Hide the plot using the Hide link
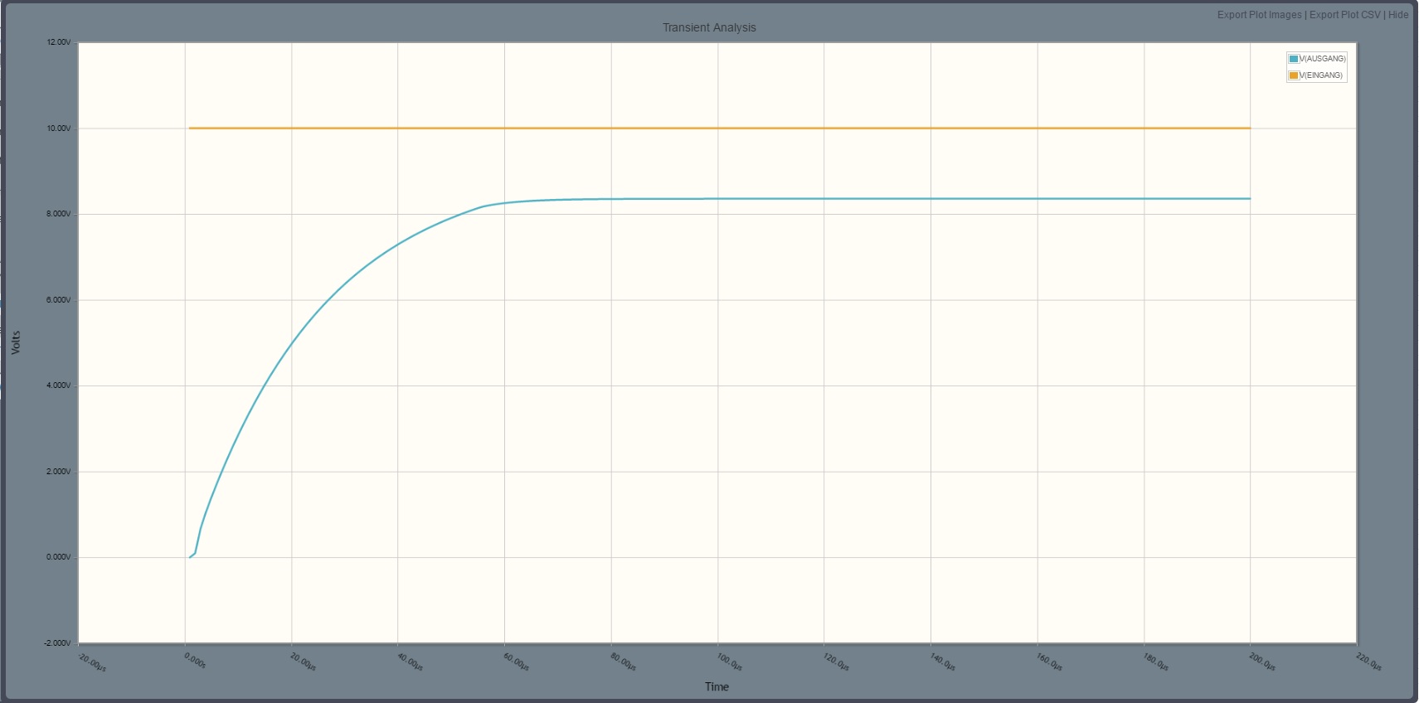Screen dimensions: 1419x703 (1398, 15)
